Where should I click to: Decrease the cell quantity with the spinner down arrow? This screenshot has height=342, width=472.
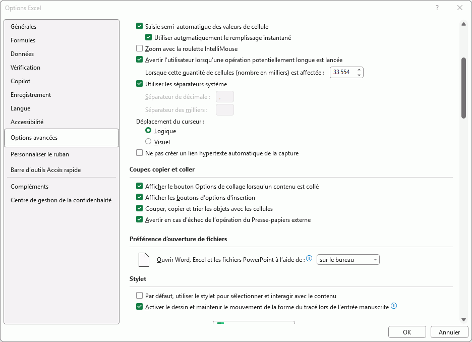click(359, 75)
